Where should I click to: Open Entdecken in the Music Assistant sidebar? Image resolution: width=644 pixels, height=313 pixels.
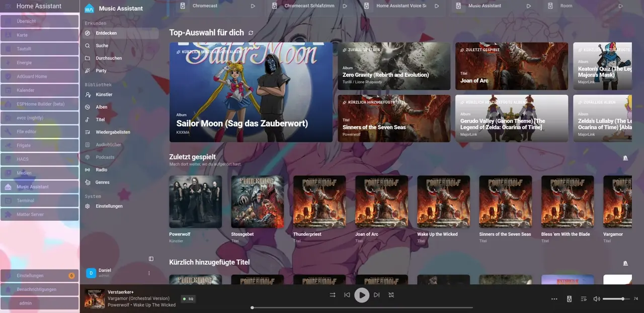[120, 33]
